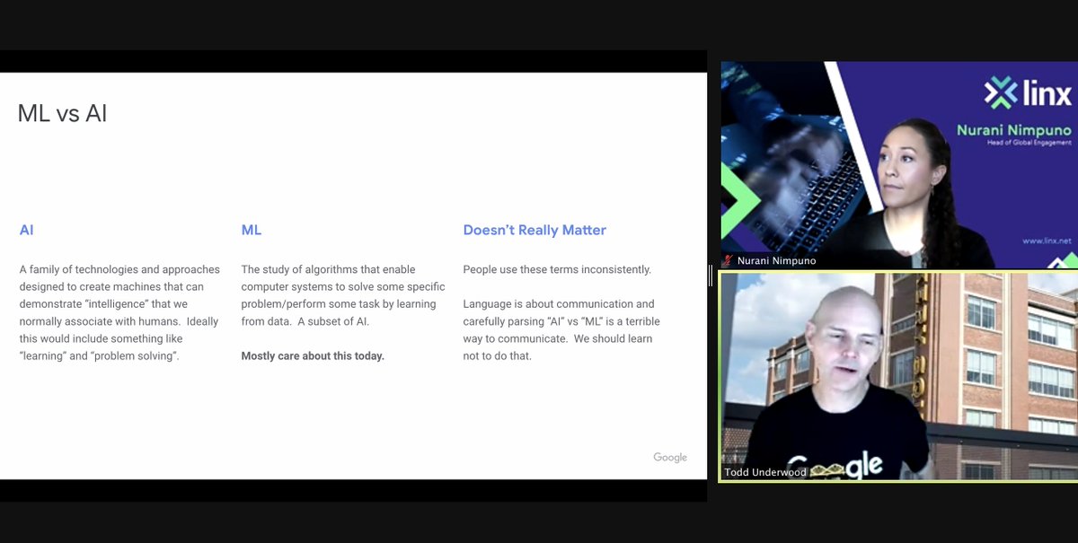Viewport: 1078px width, 543px height.
Task: Click the muted microphone icon beside Nurani Nimpuno
Action: click(x=728, y=261)
